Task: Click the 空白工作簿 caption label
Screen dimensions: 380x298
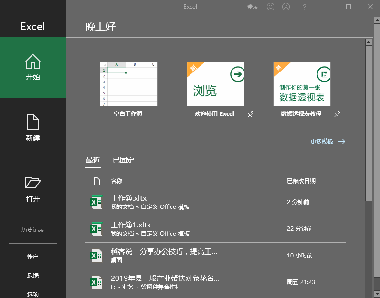Action: [128, 114]
